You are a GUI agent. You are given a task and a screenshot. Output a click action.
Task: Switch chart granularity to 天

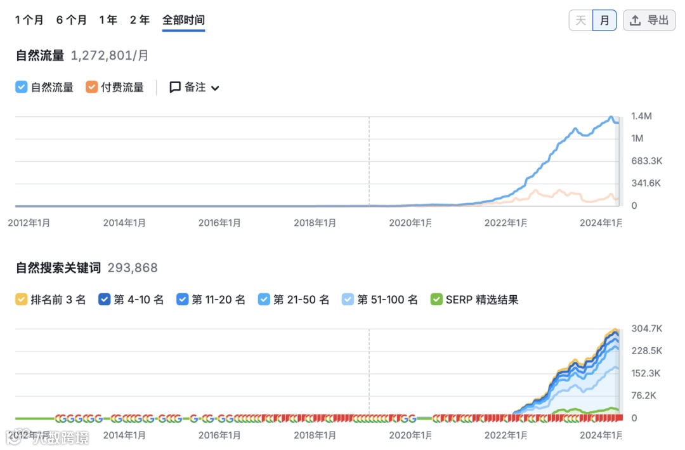coord(580,20)
